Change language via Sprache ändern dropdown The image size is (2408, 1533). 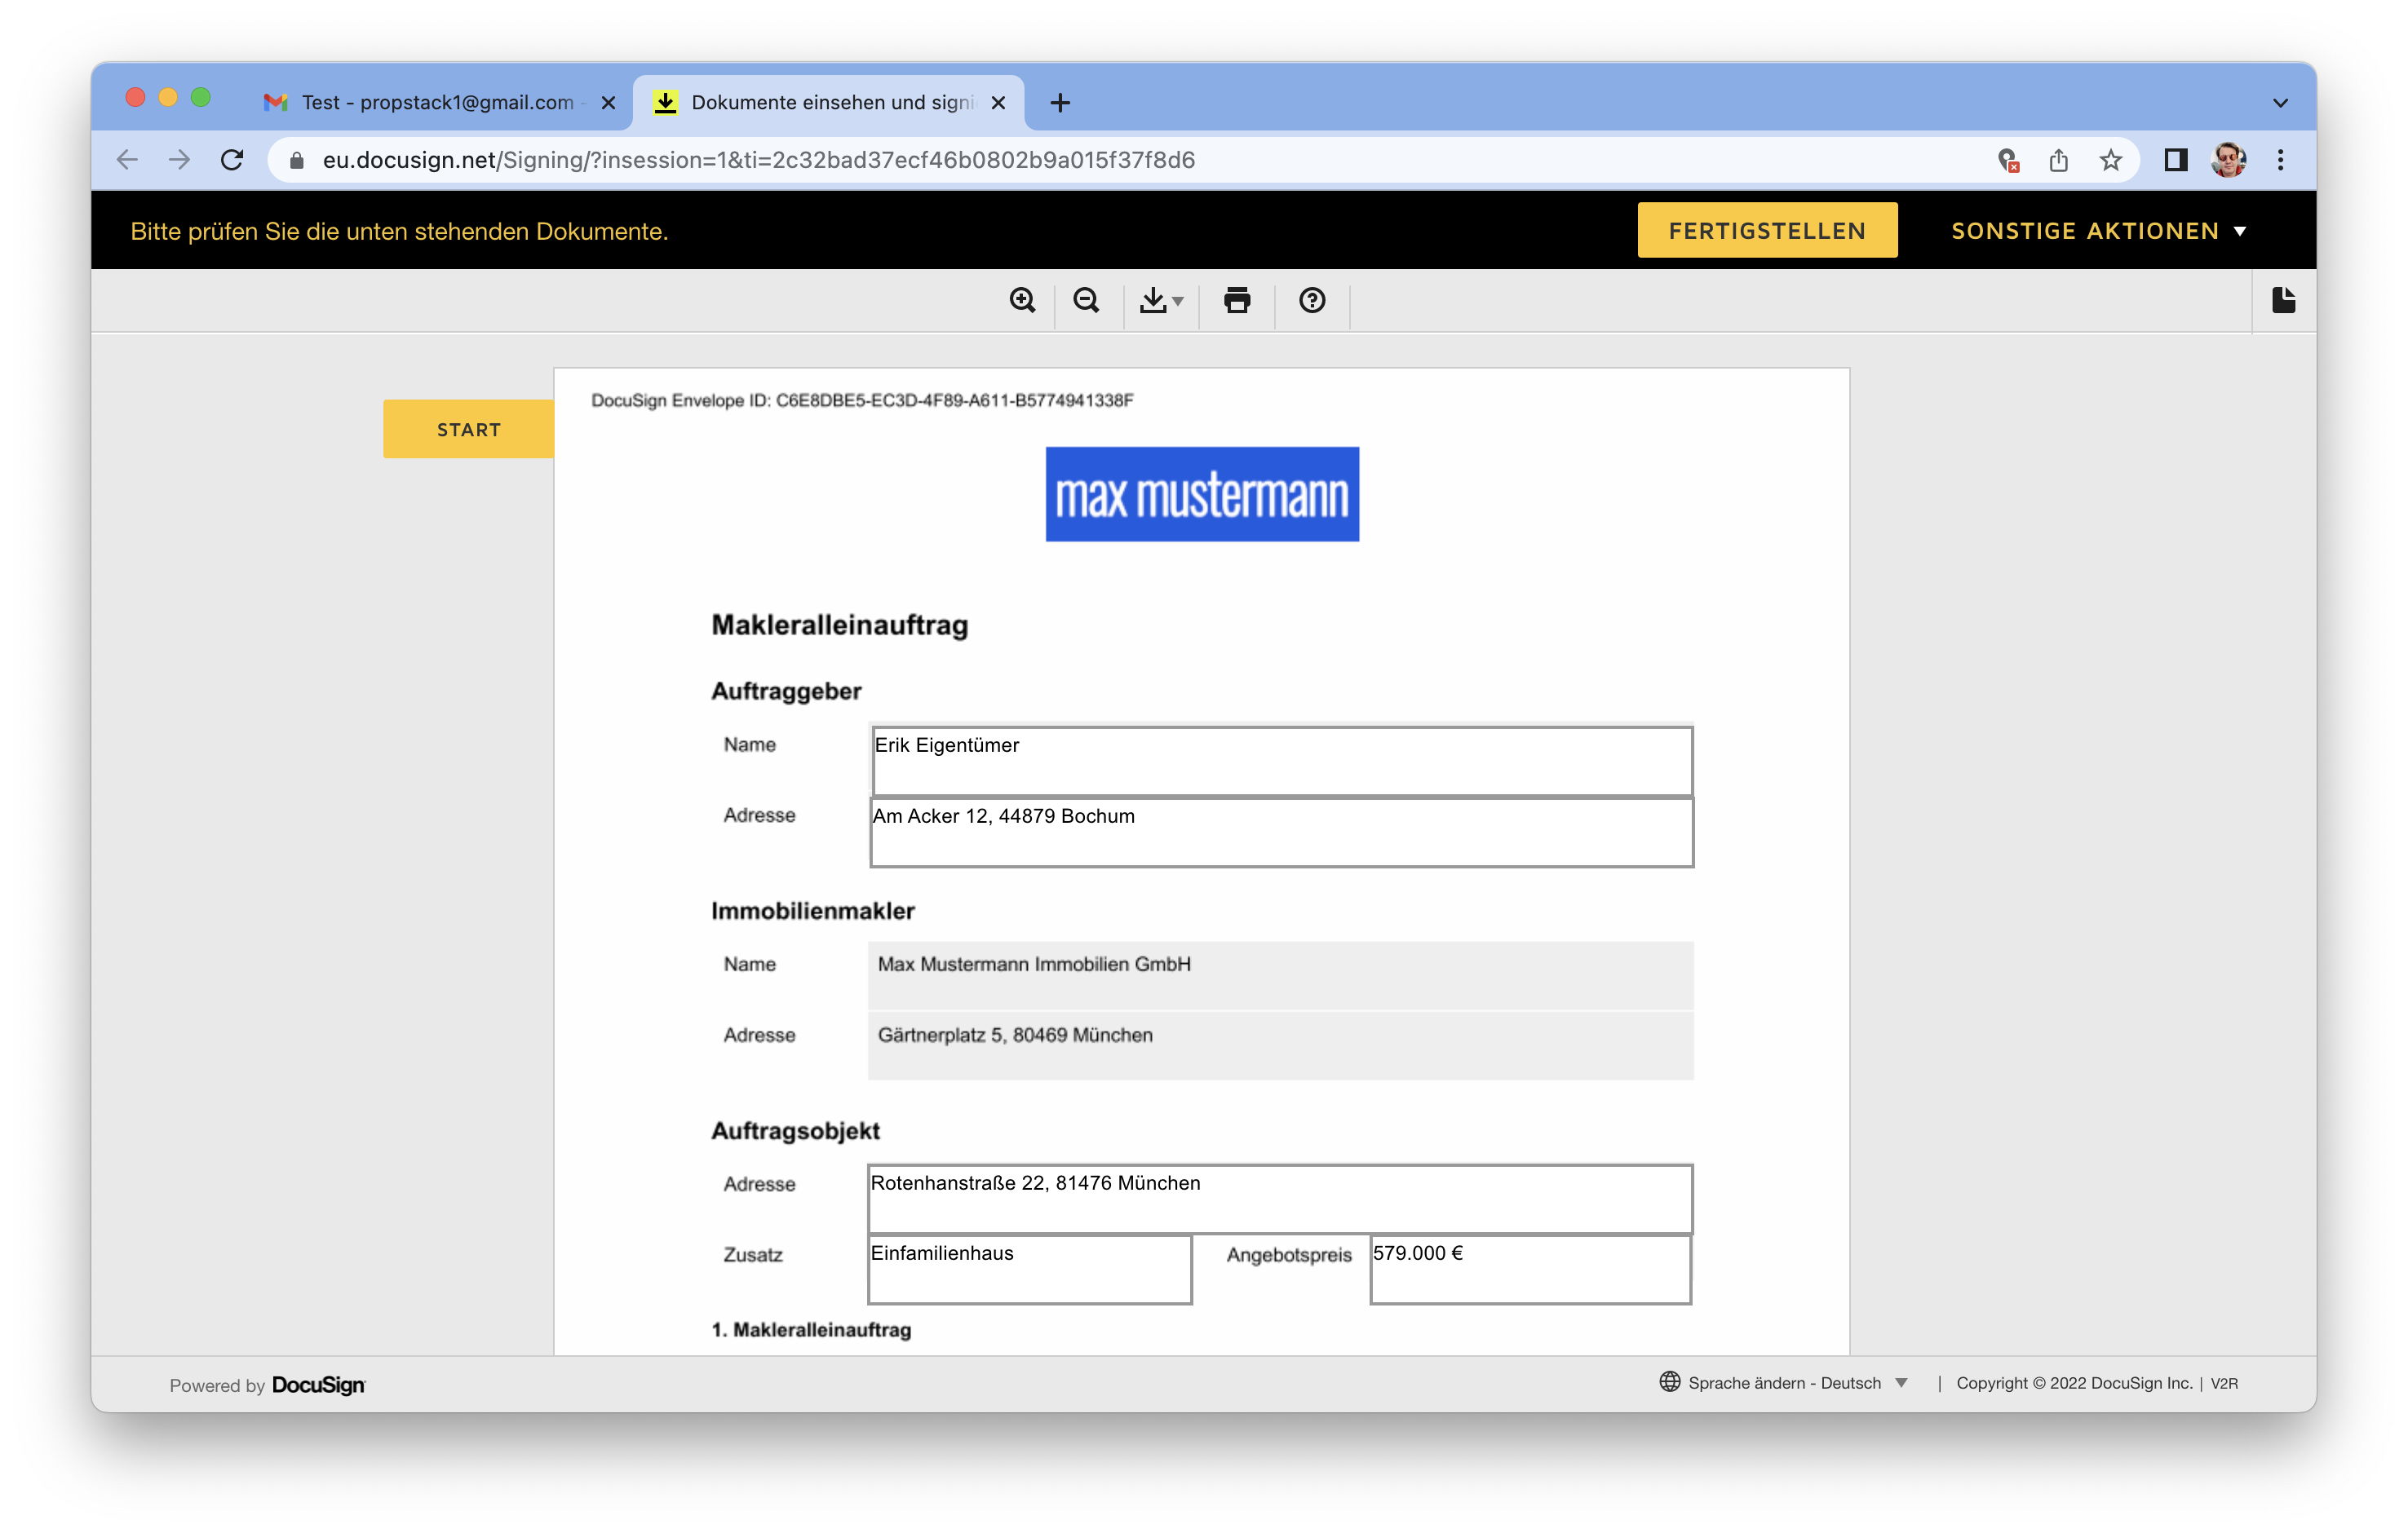tap(1785, 1383)
